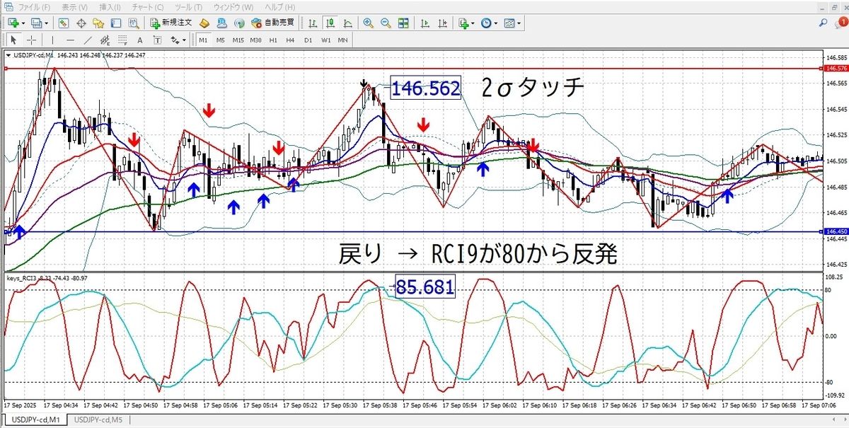The height and width of the screenshot is (428, 849).
Task: Click the 146.576 red price label
Action: coord(836,69)
